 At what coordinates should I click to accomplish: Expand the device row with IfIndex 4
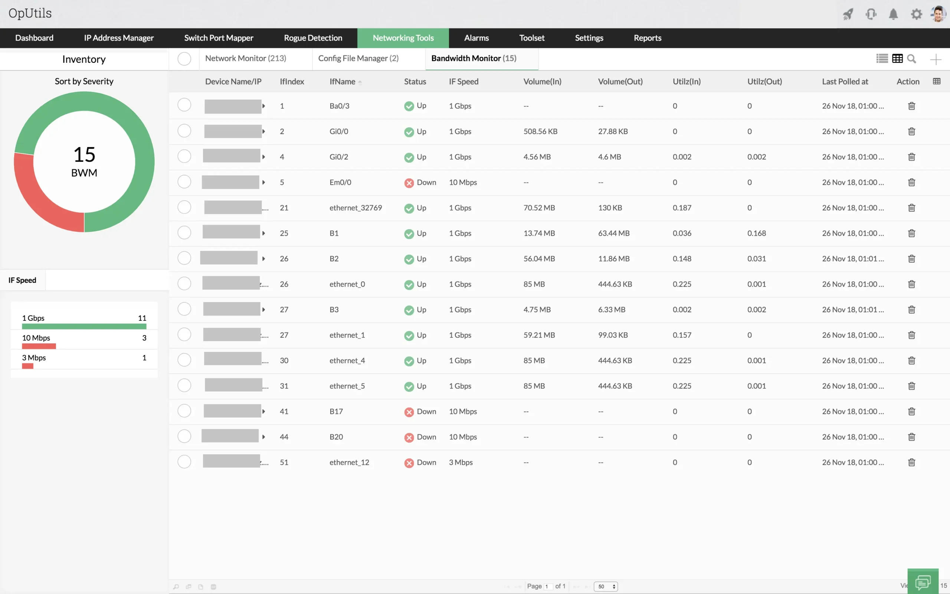pos(264,157)
